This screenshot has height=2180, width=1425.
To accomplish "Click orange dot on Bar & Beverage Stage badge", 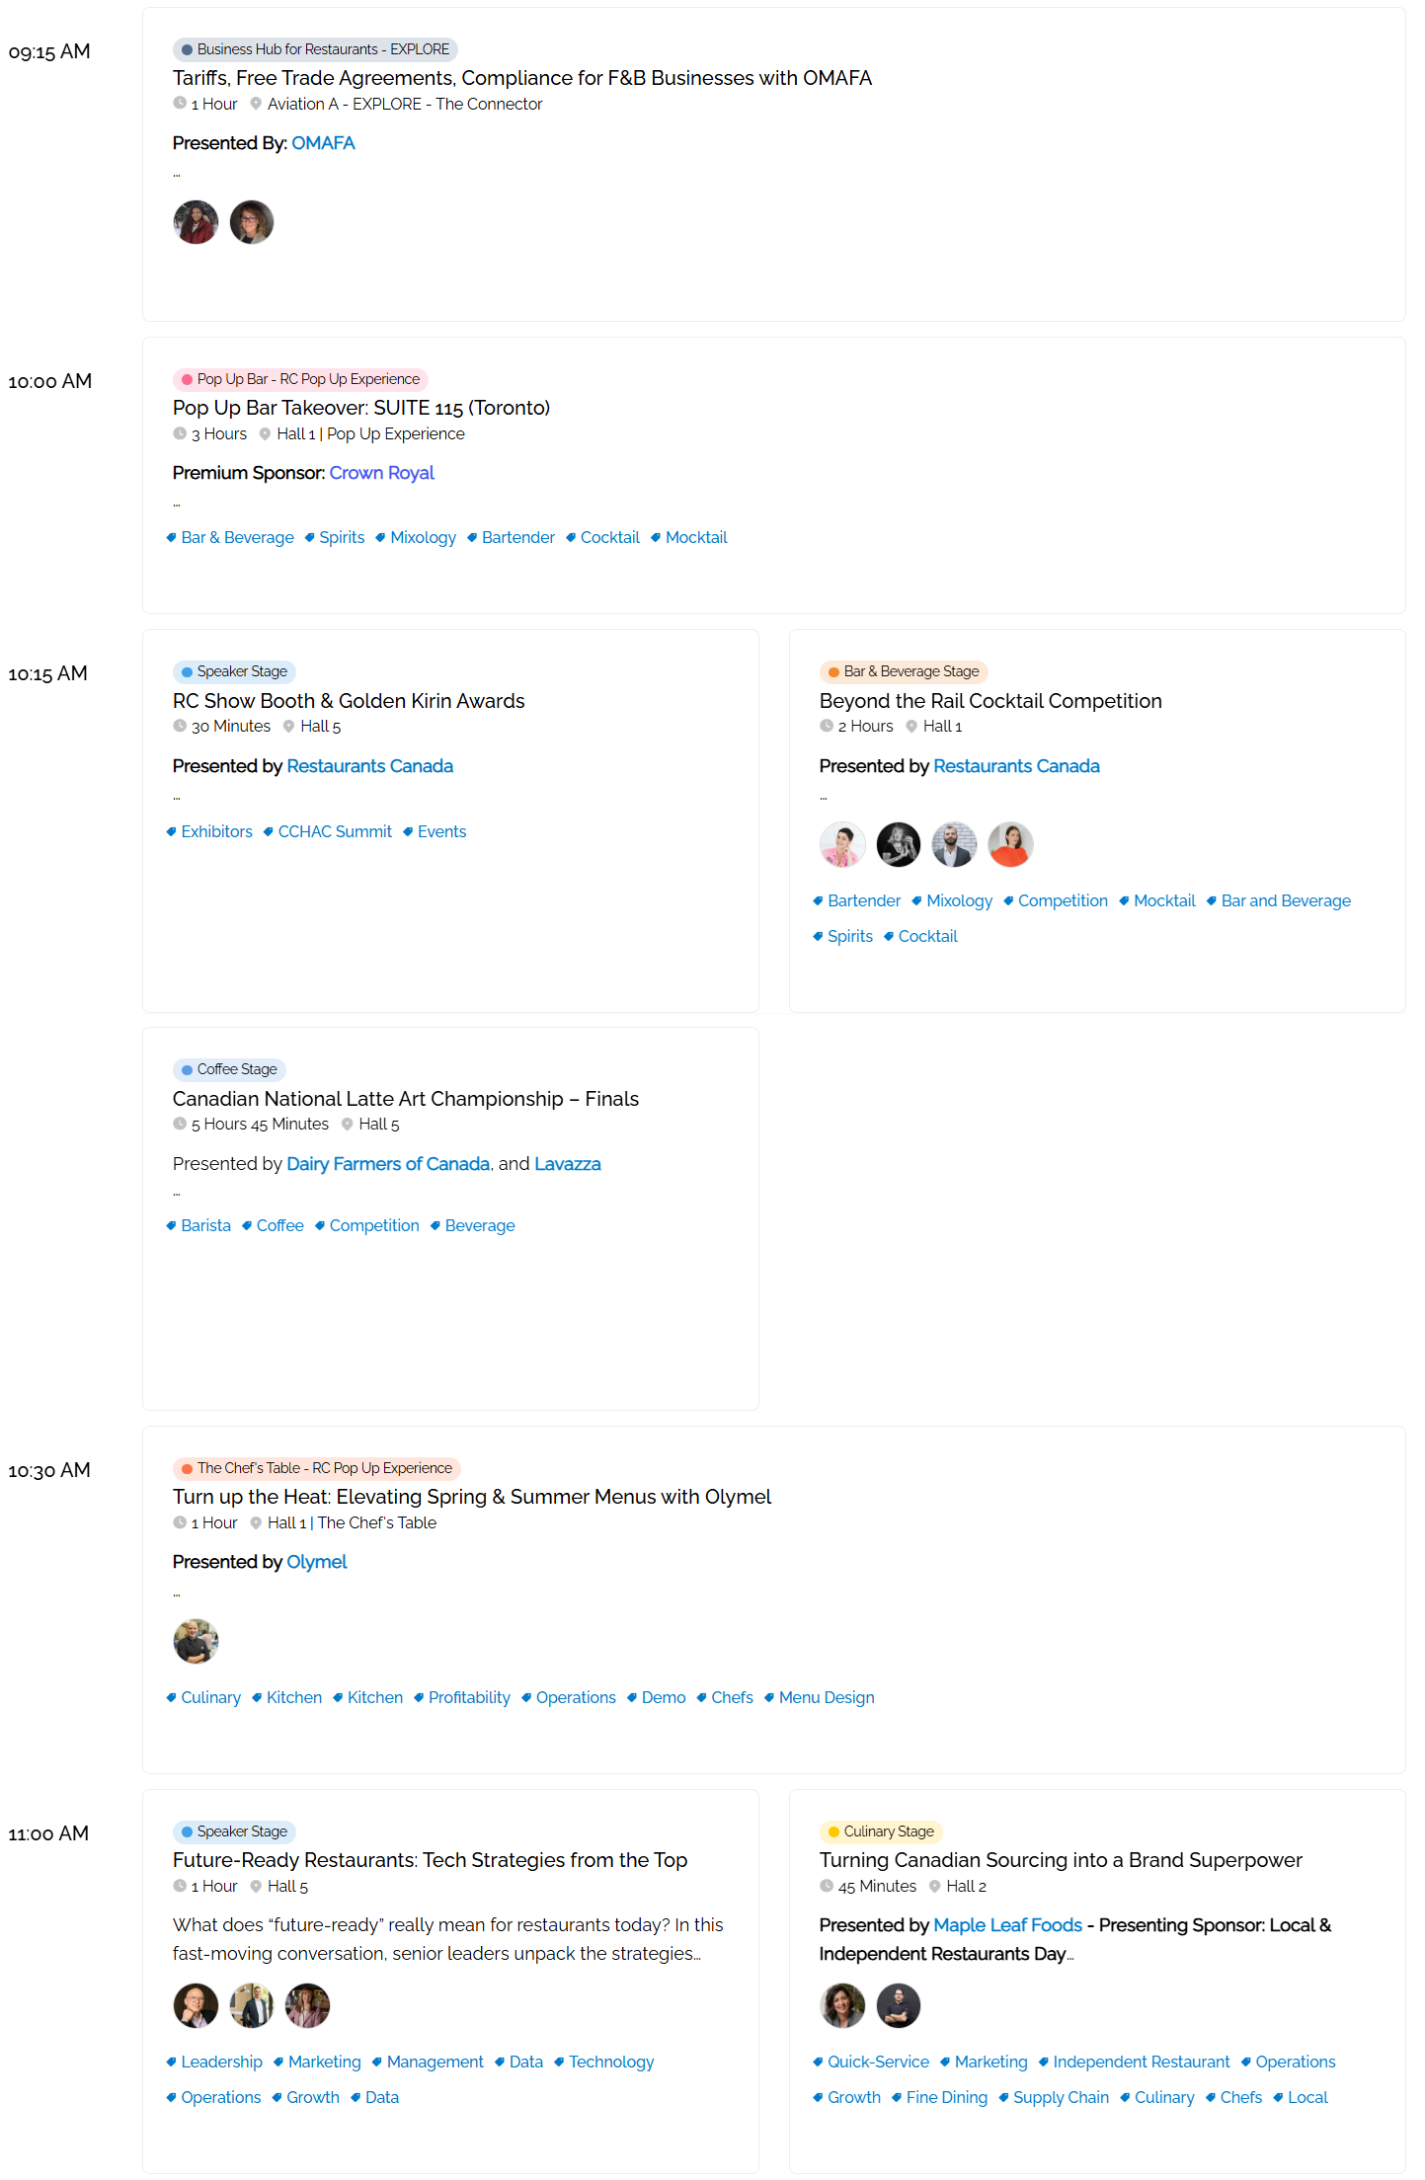I will tap(833, 672).
